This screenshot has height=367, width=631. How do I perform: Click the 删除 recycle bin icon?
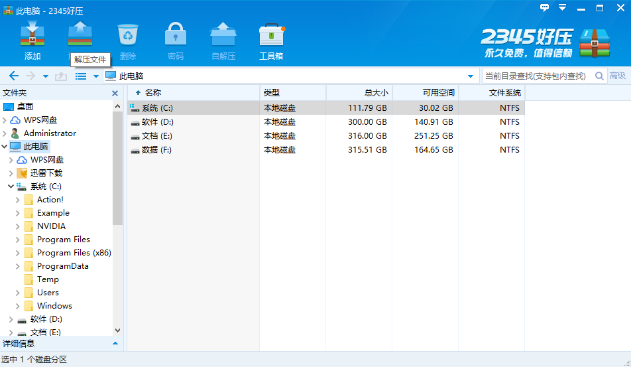(x=127, y=35)
